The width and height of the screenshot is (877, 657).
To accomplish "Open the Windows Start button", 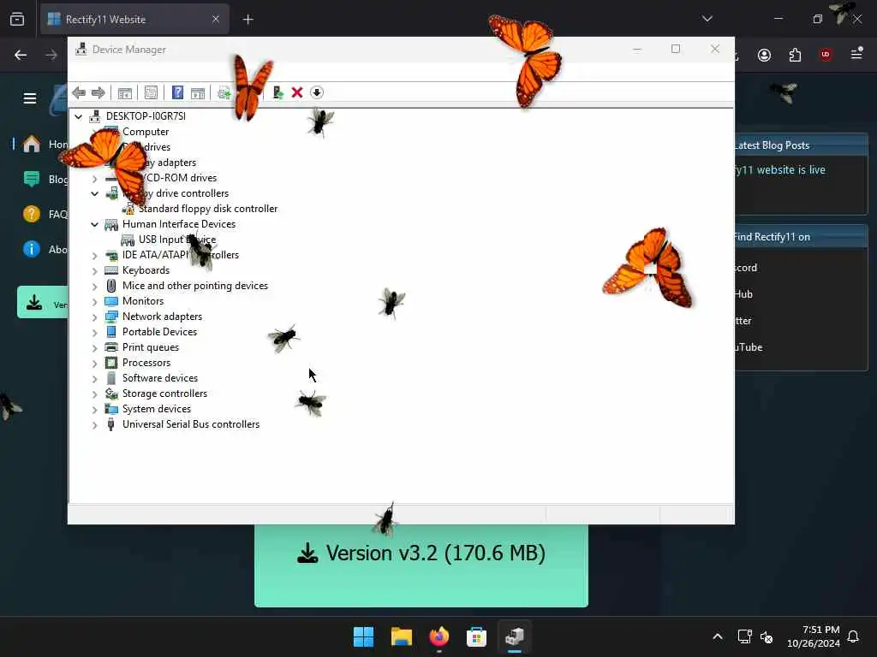I will (x=363, y=636).
